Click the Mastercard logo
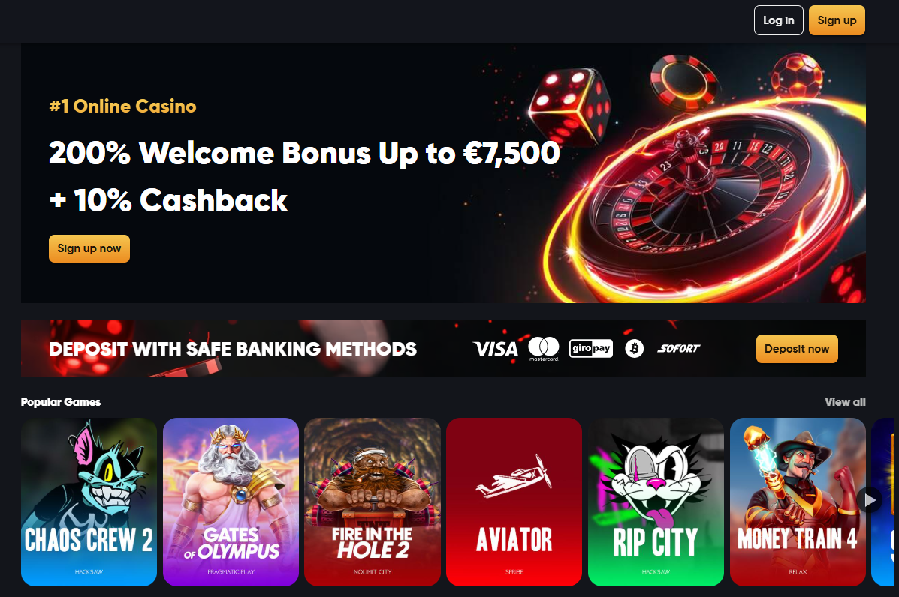Viewport: 899px width, 597px height. coord(544,349)
